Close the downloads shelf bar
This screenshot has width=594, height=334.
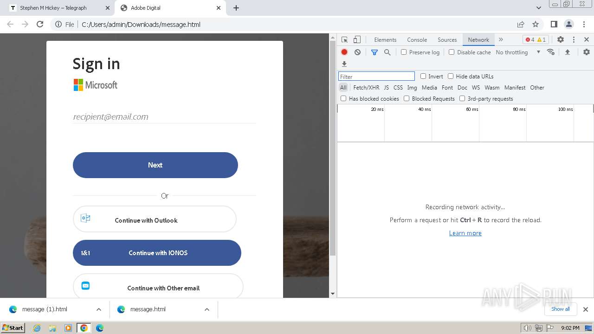pos(586,309)
